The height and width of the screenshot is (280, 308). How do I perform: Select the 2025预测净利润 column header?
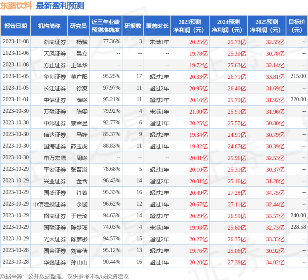(267, 26)
